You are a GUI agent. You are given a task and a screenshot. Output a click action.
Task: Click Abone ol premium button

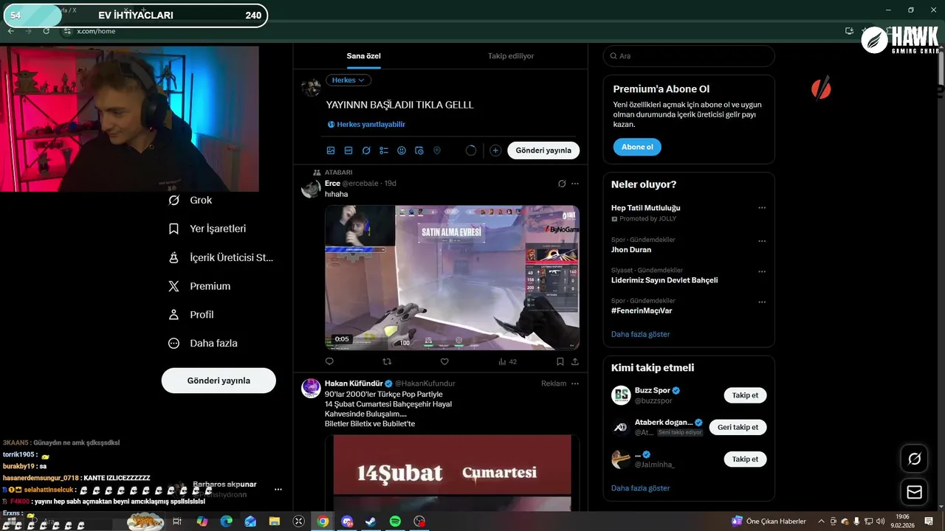637,147
